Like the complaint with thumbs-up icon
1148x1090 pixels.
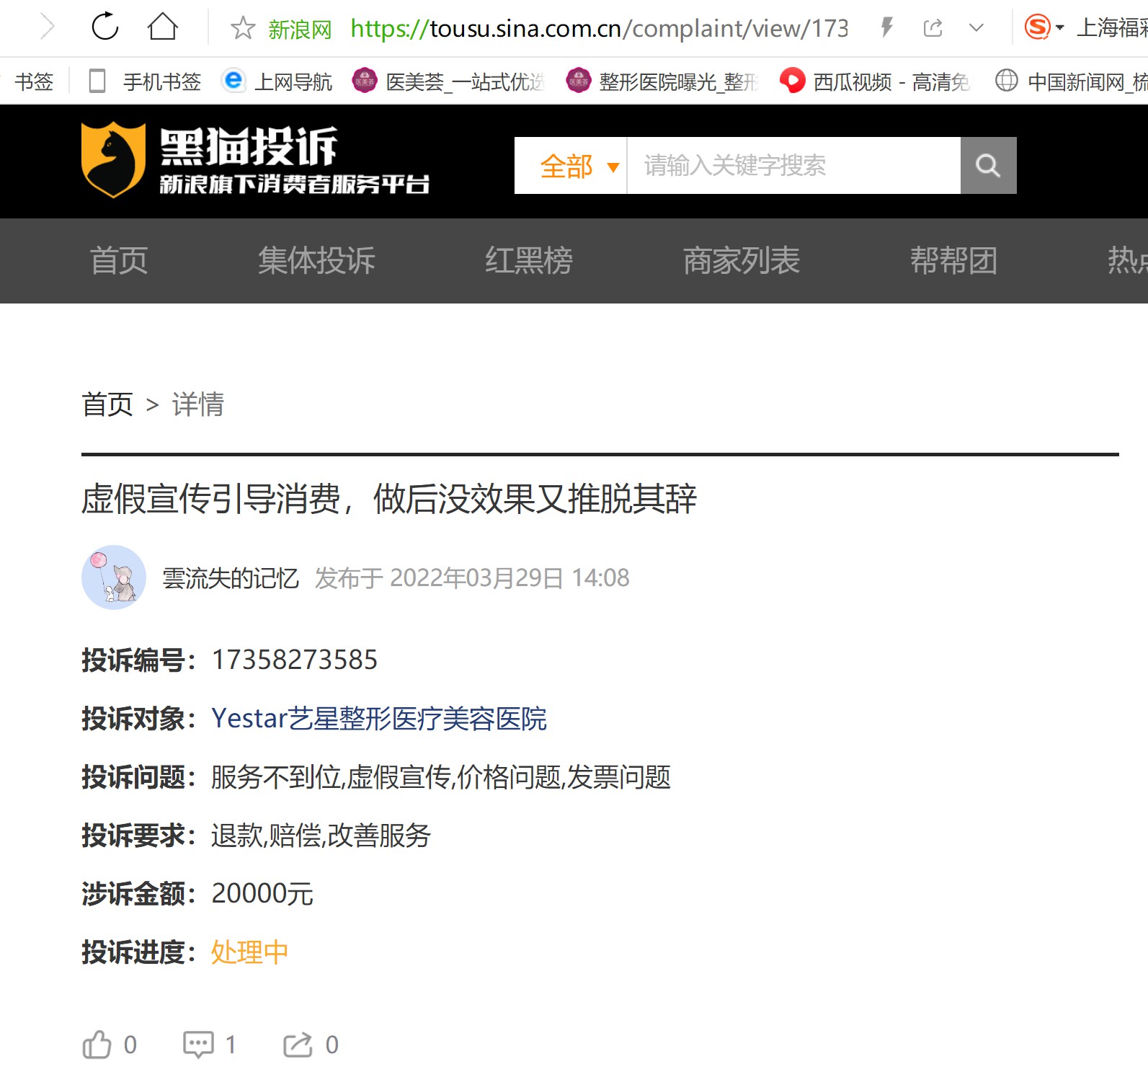click(97, 1045)
